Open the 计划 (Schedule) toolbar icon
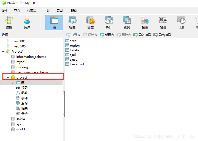The height and width of the screenshot is (141, 198). pyautogui.click(x=181, y=23)
